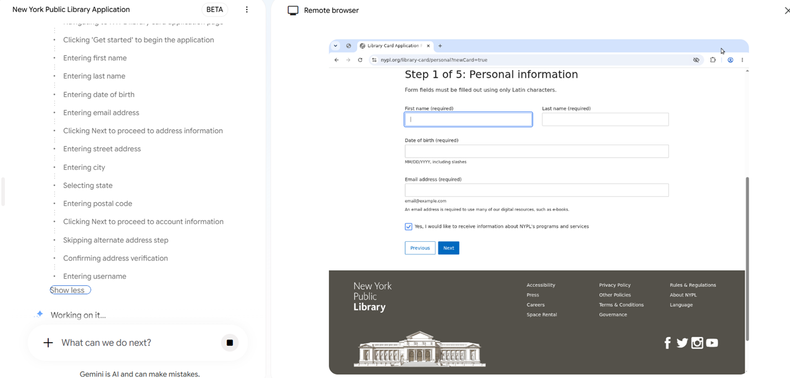Screen dimensions: 790x378
Task: Click the Next button on the form
Action: [x=448, y=248]
